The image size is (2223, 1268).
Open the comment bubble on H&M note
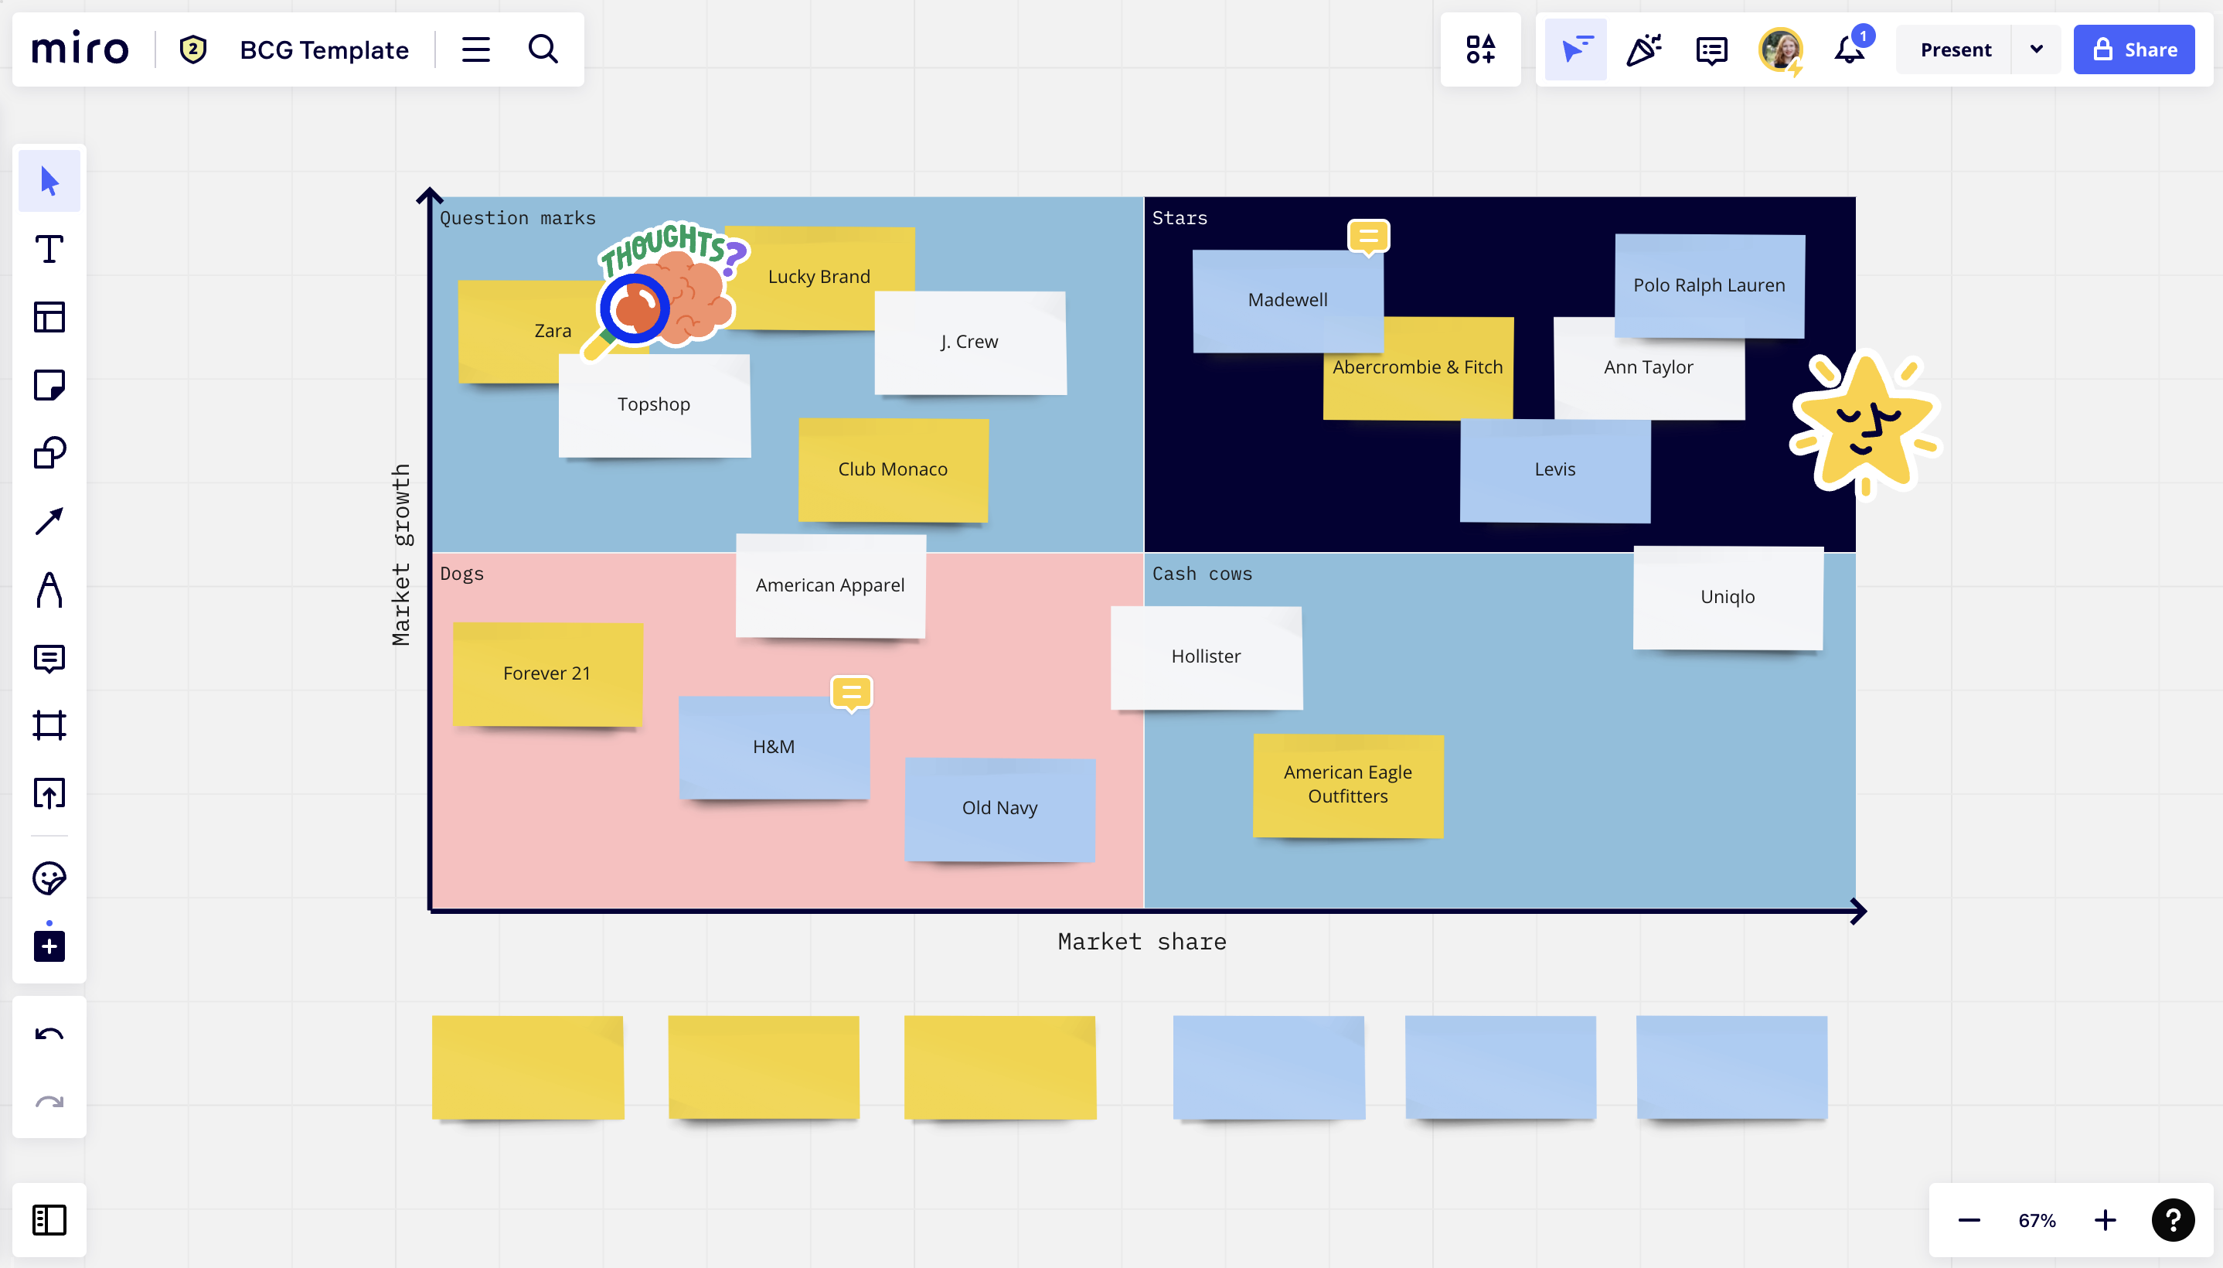[851, 694]
